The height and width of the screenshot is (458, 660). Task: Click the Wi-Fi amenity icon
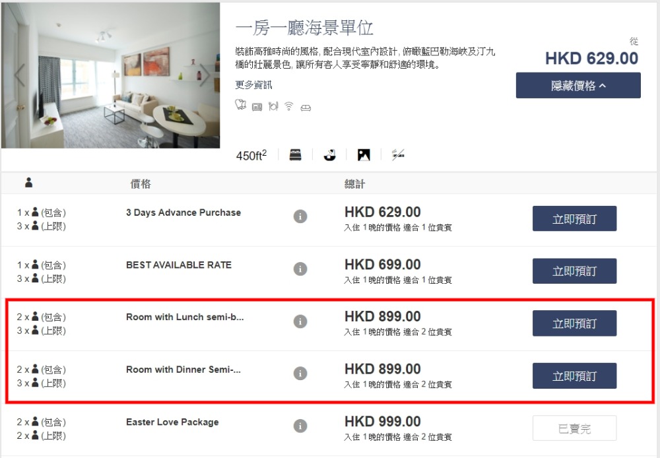coord(289,106)
